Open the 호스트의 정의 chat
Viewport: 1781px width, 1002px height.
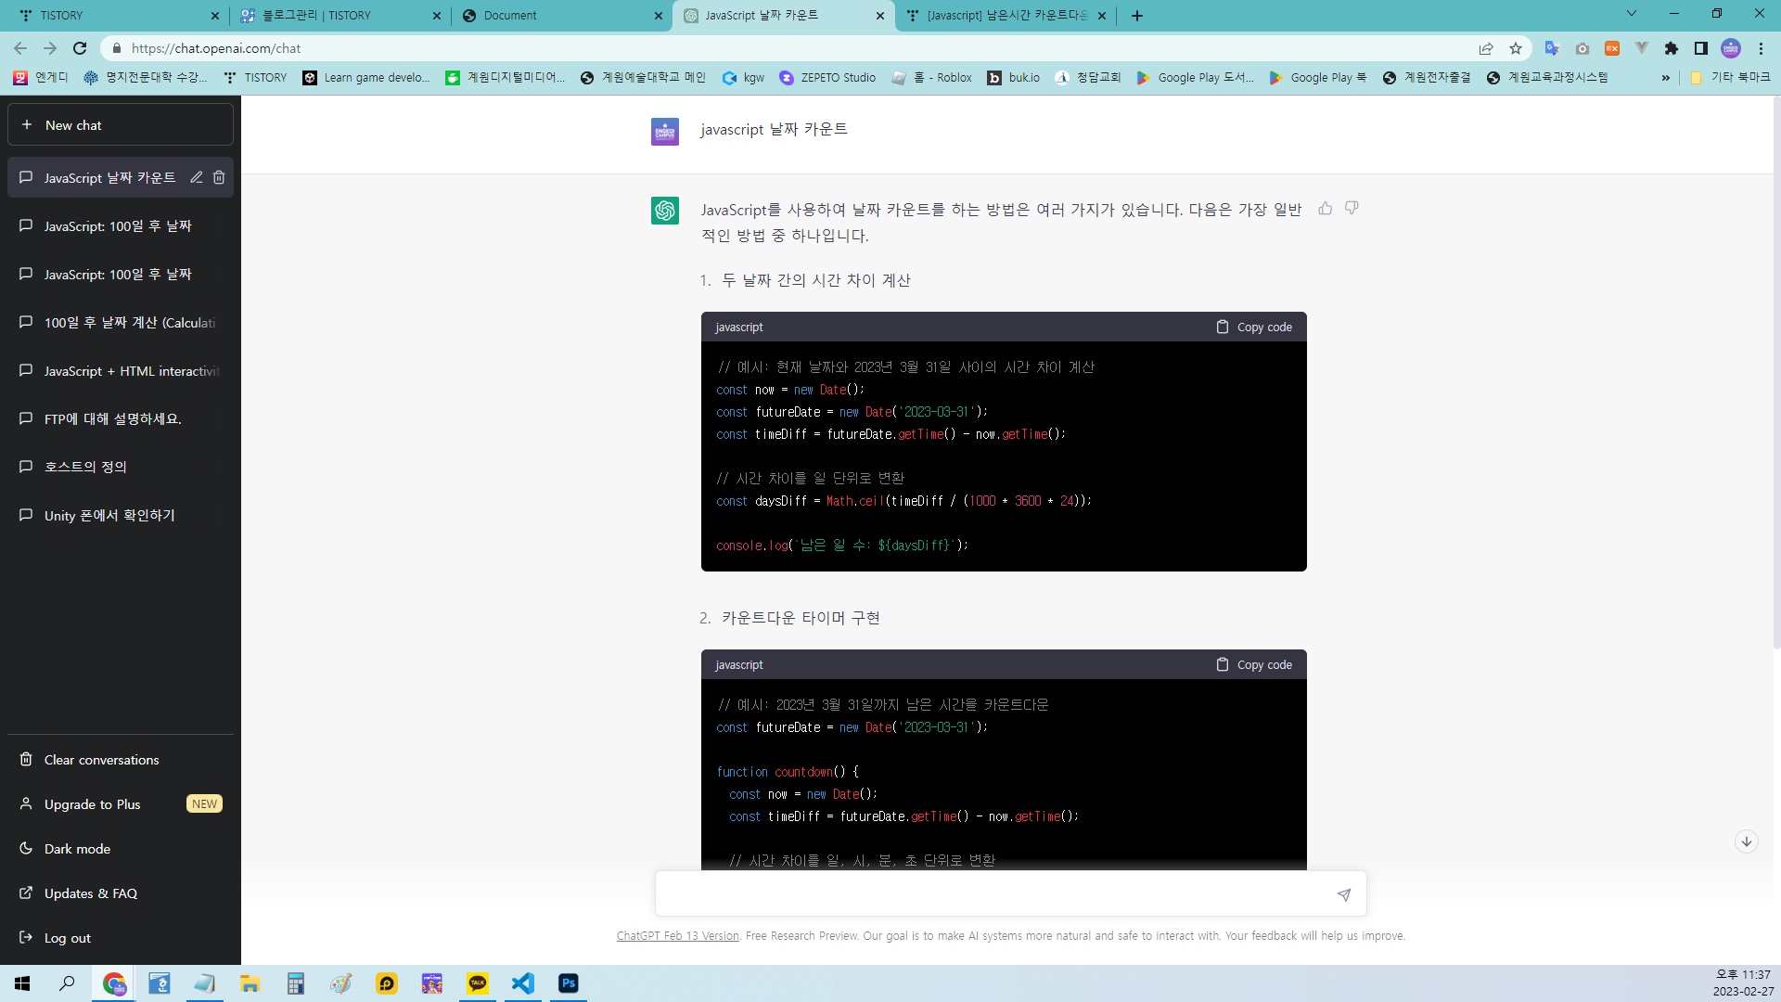[x=121, y=467]
